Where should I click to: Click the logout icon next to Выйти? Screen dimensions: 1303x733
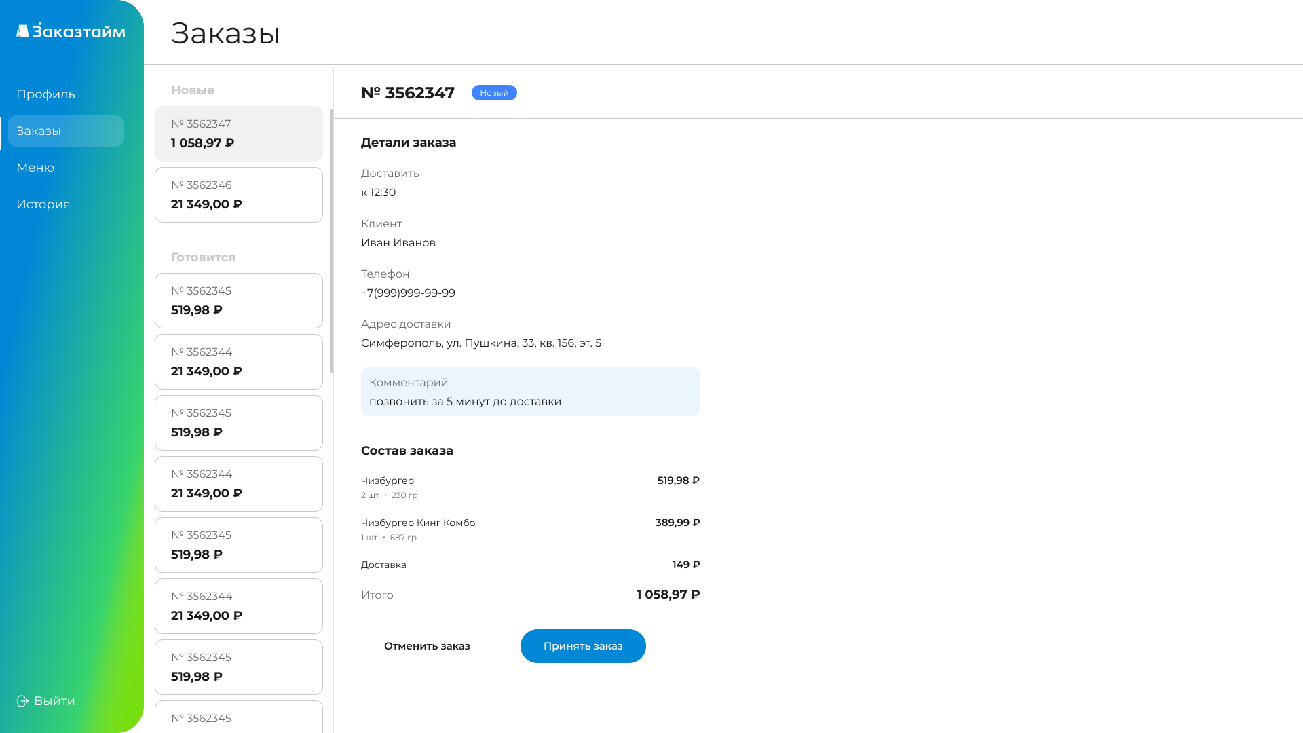coord(23,701)
